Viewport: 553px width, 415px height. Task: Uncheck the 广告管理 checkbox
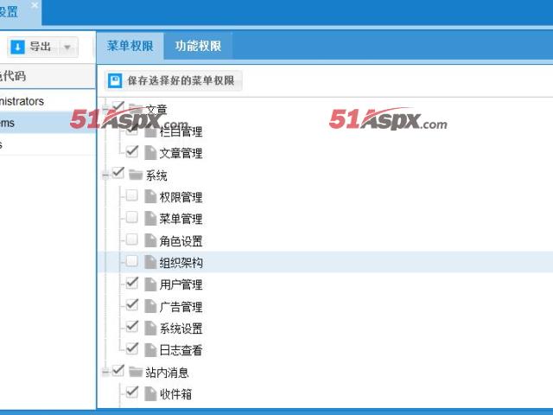[x=132, y=304]
